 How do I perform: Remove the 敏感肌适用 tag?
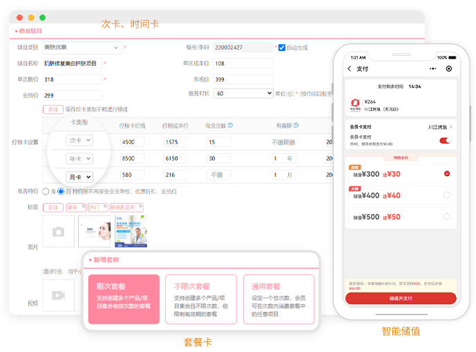coord(140,206)
